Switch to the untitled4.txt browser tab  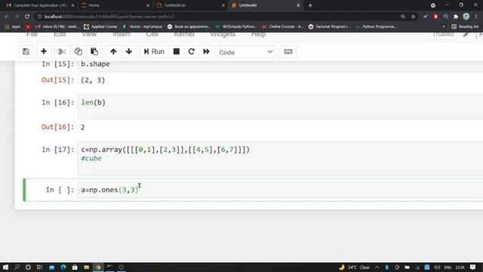coord(189,5)
